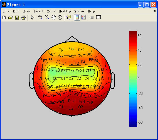158x140 pixels.
Task: Toggle the Insert Legend button
Action: tap(83, 17)
